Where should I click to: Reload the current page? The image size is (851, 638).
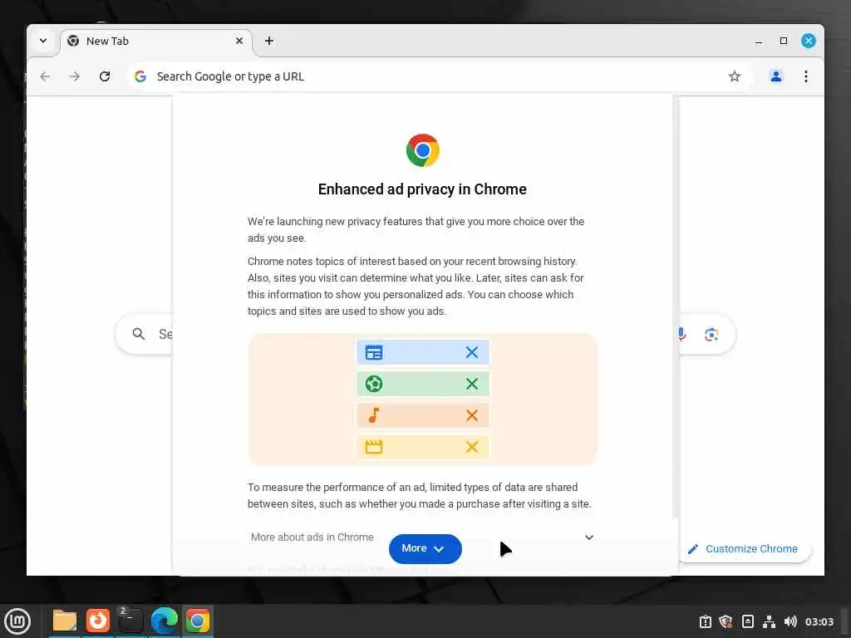tap(105, 76)
